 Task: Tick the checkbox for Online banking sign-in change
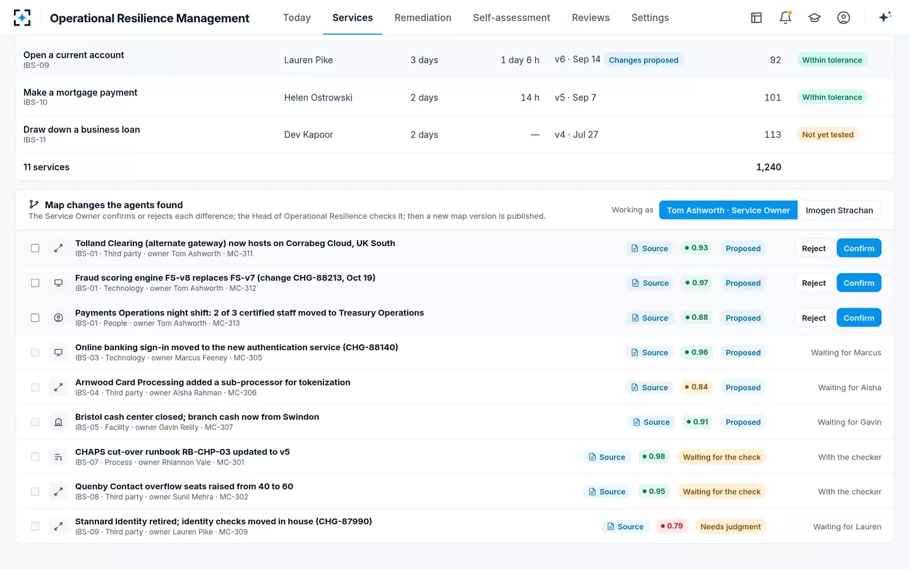35,353
